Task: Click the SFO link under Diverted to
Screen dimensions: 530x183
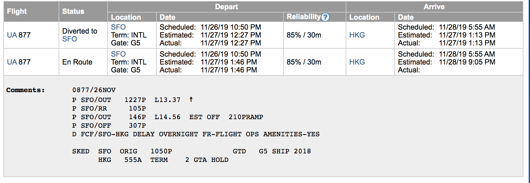Action: (69, 39)
